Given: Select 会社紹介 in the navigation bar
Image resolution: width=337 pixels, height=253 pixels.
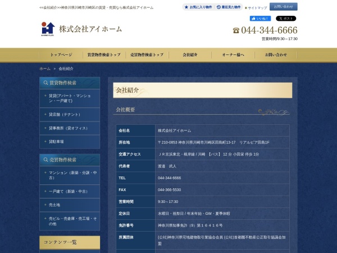Looking at the screenshot, I should pos(190,55).
